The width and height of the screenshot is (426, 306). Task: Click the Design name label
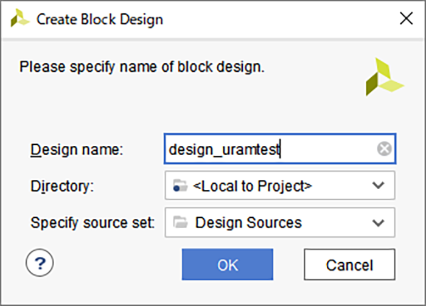[x=77, y=150]
